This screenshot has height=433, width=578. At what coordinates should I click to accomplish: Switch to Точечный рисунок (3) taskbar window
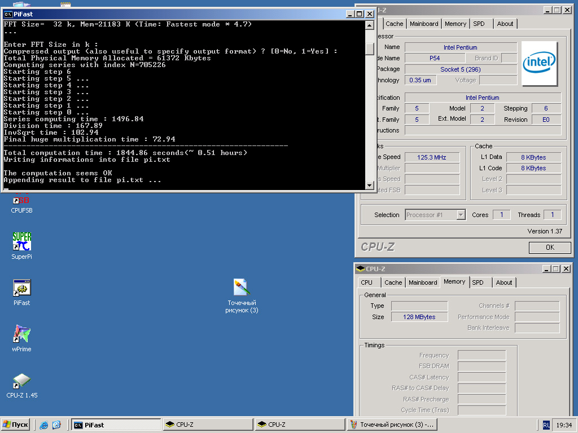coord(392,425)
